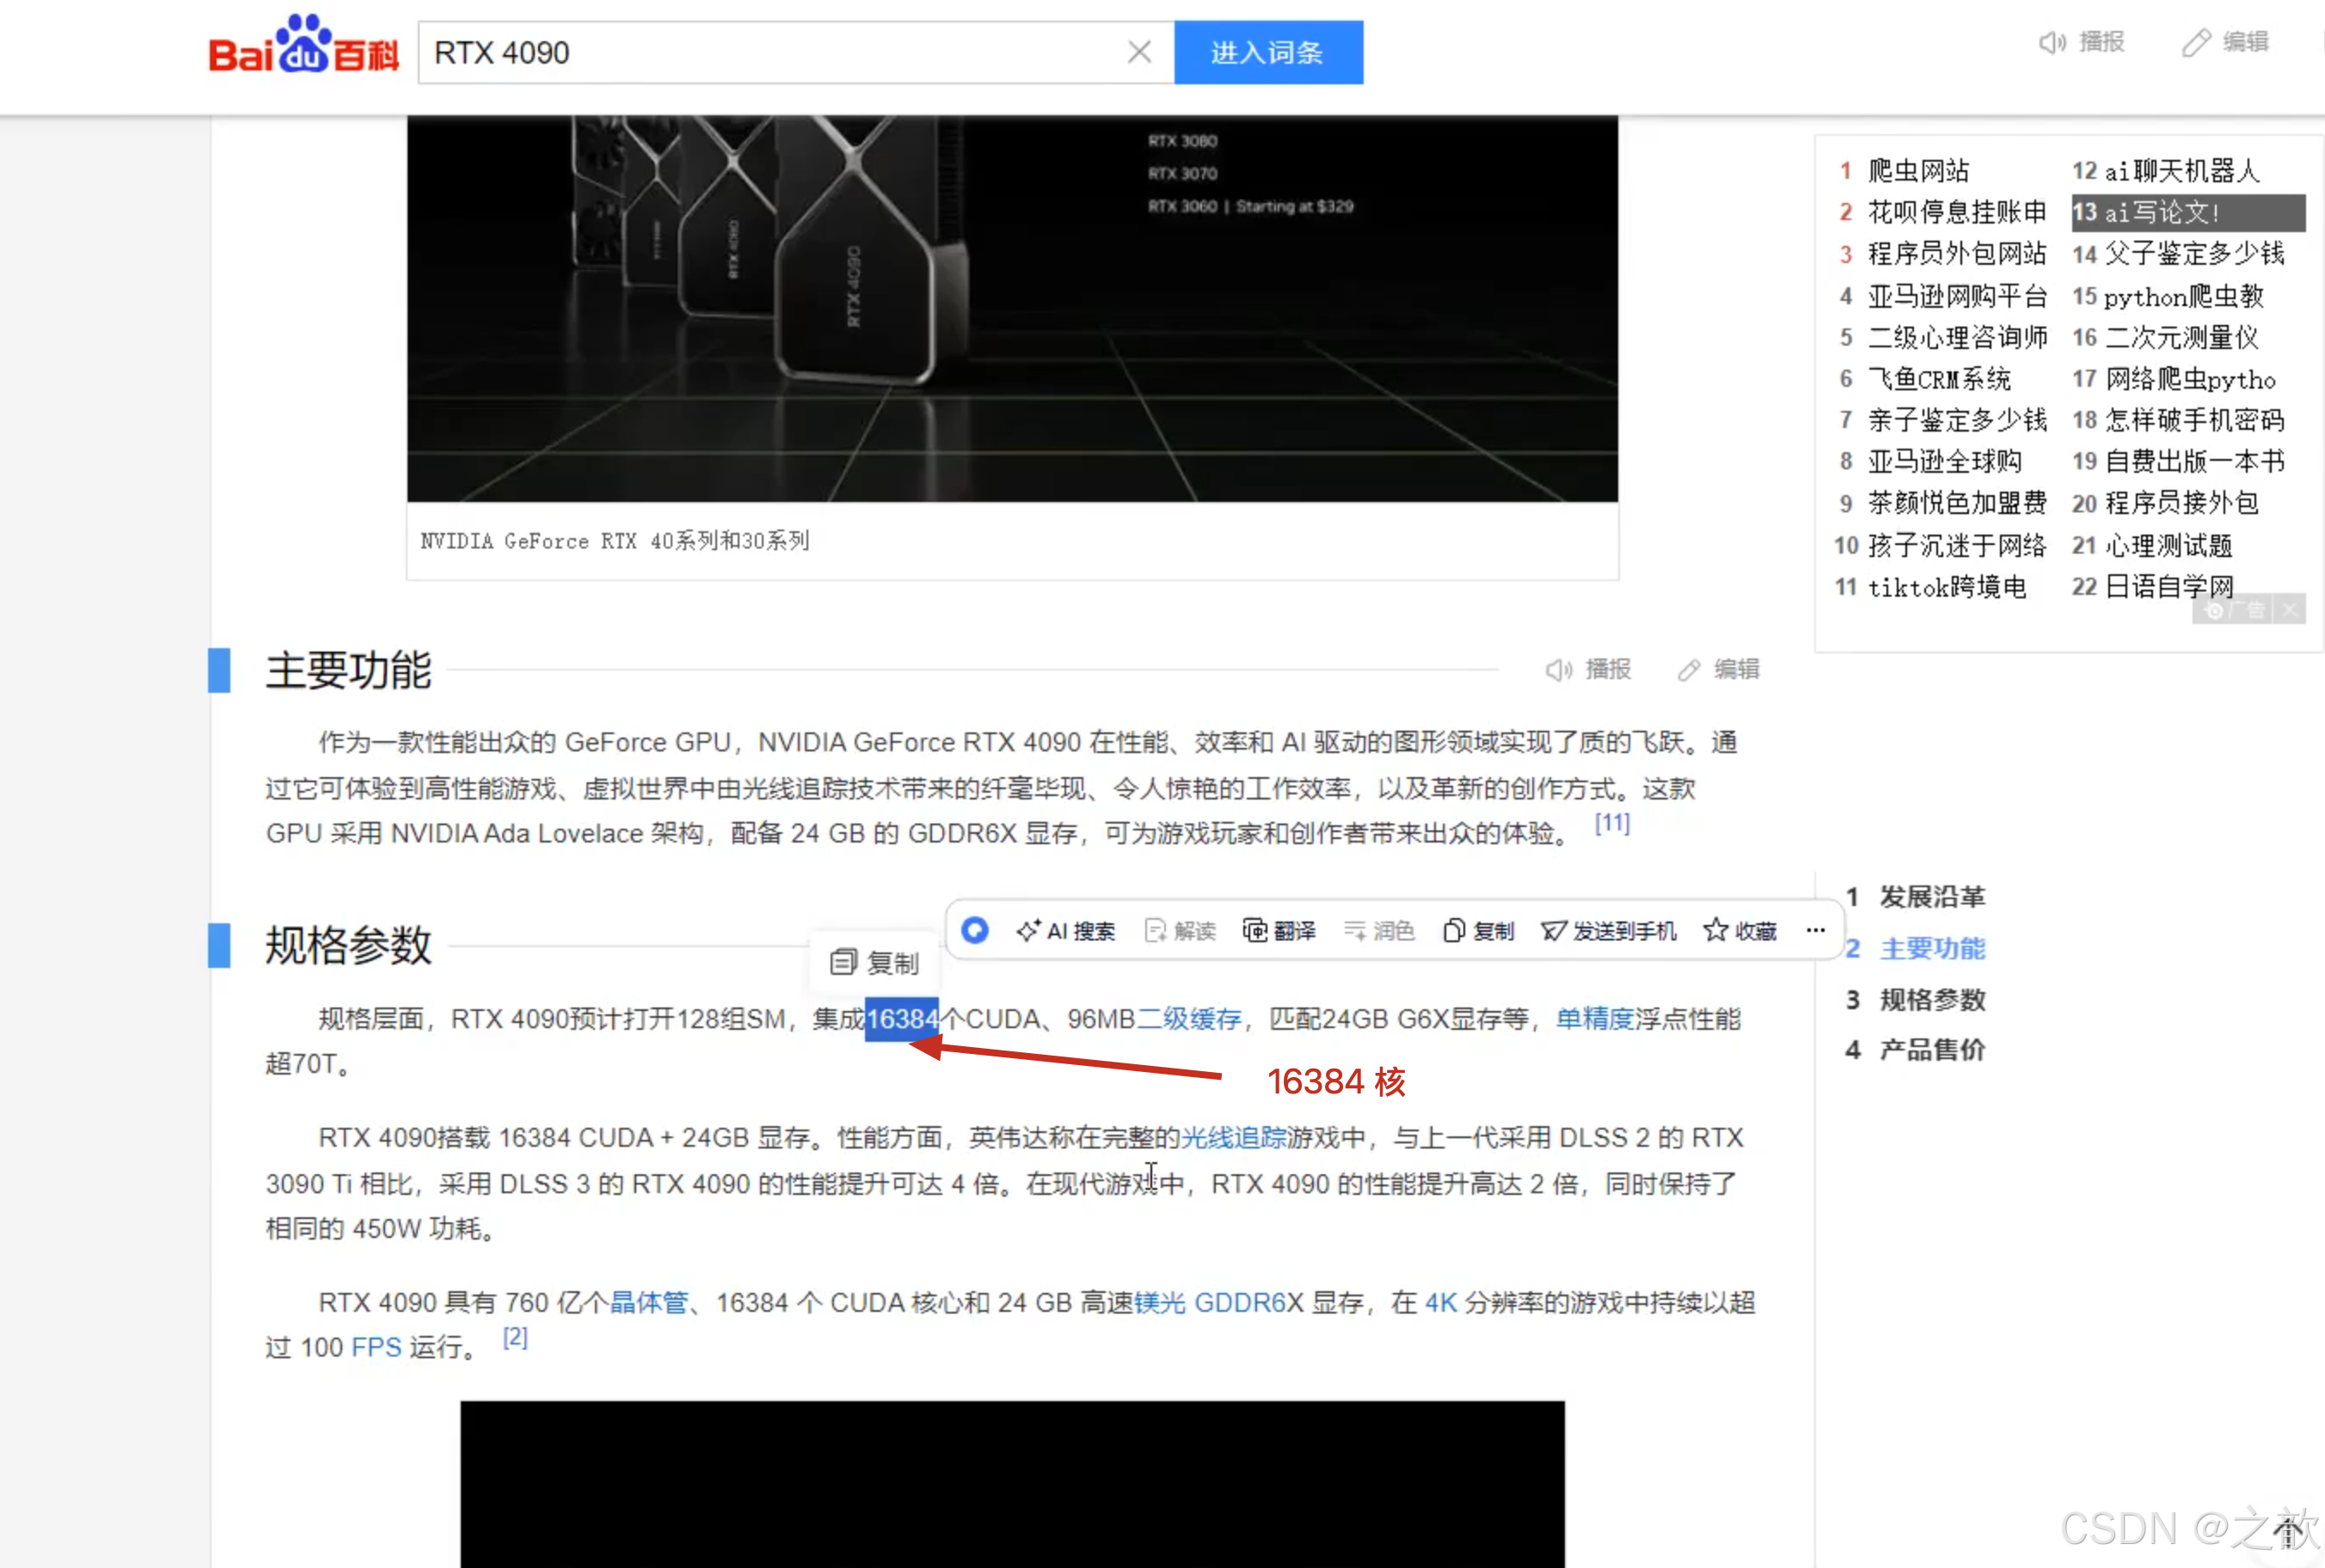Viewport: 2325px width, 1568px height.
Task: Click ad link 花呗停息挂账申
Action: point(1957,212)
